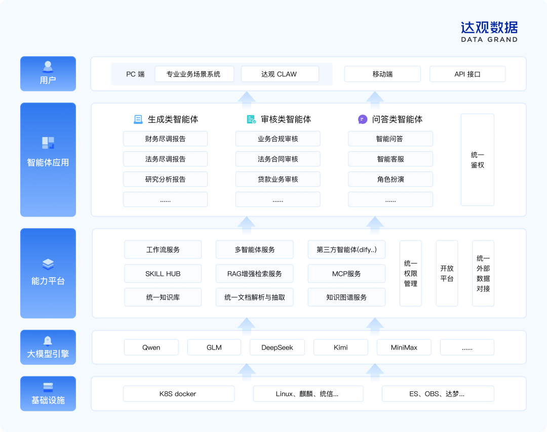The image size is (547, 432).
Task: Pick the GLM model box
Action: [214, 348]
